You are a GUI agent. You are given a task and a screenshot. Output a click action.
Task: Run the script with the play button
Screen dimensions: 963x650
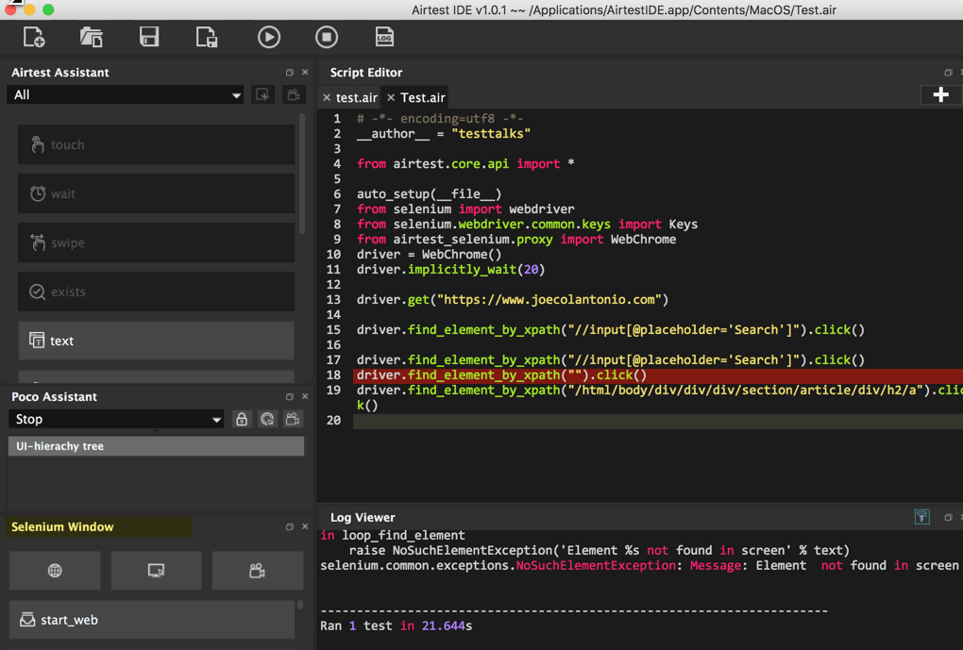click(269, 37)
